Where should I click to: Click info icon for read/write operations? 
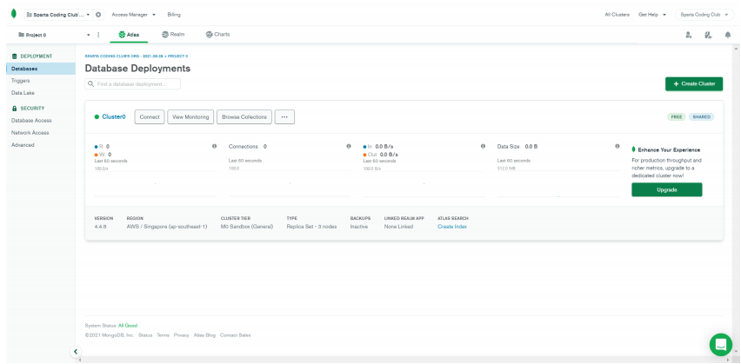[x=215, y=146]
